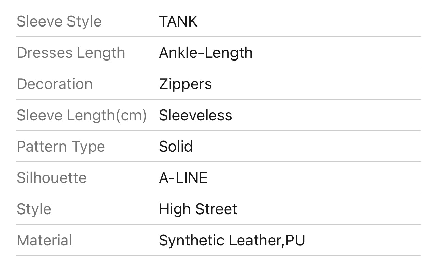
Task: Select the Ankle-Length value
Action: [206, 53]
